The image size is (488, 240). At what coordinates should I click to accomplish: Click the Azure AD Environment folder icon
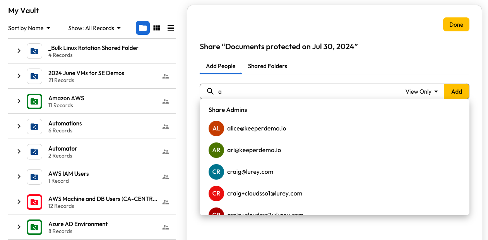click(x=34, y=227)
